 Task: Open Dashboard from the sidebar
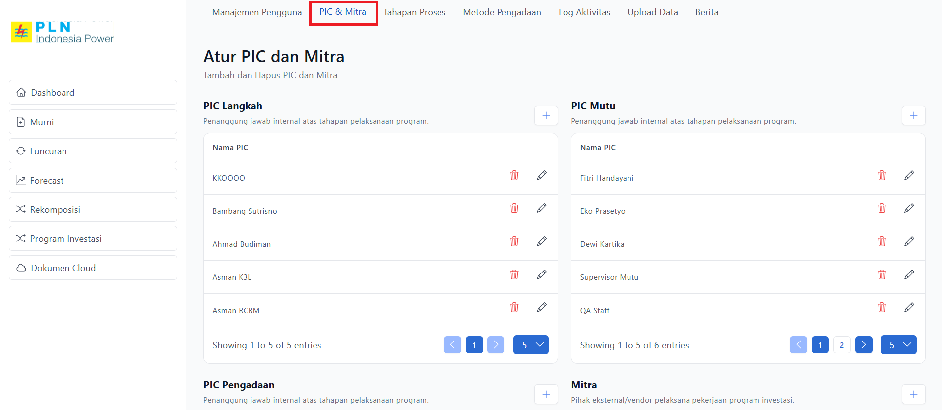[93, 93]
